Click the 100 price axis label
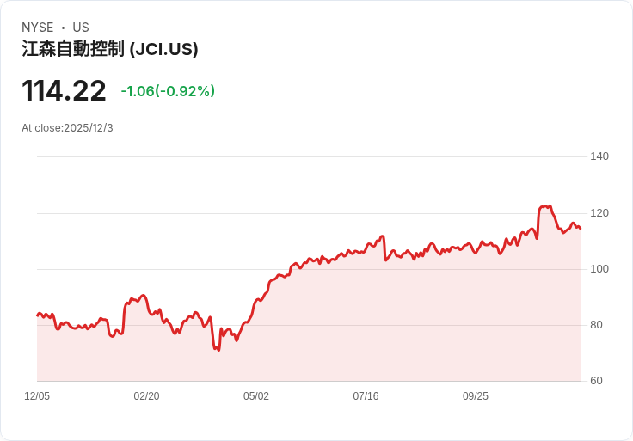The width and height of the screenshot is (633, 441). coord(599,269)
